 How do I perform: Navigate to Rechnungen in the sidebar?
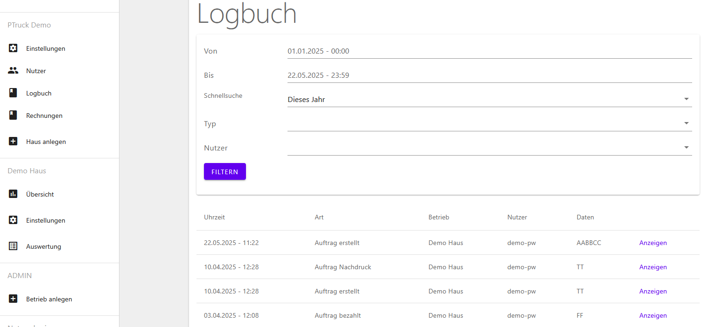44,115
